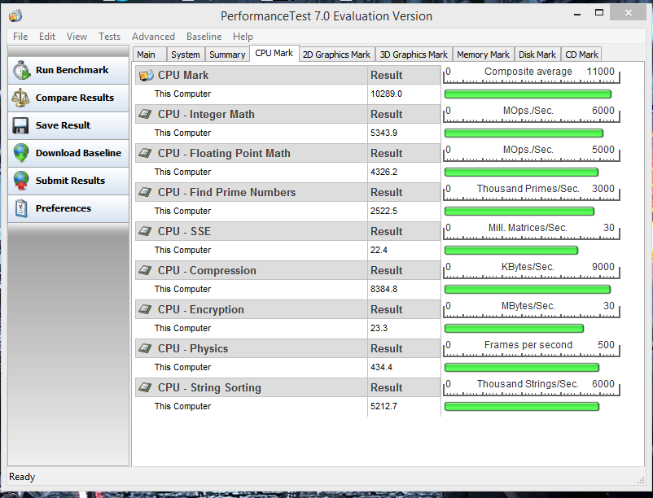Open the Baseline menu

click(x=204, y=37)
